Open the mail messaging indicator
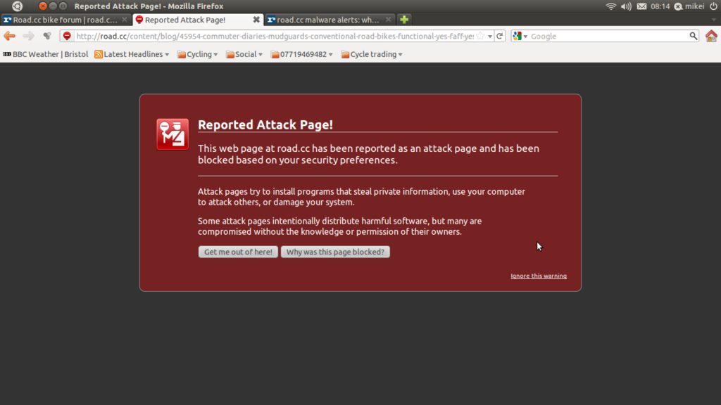Screen dimensions: 721x405 [642, 6]
